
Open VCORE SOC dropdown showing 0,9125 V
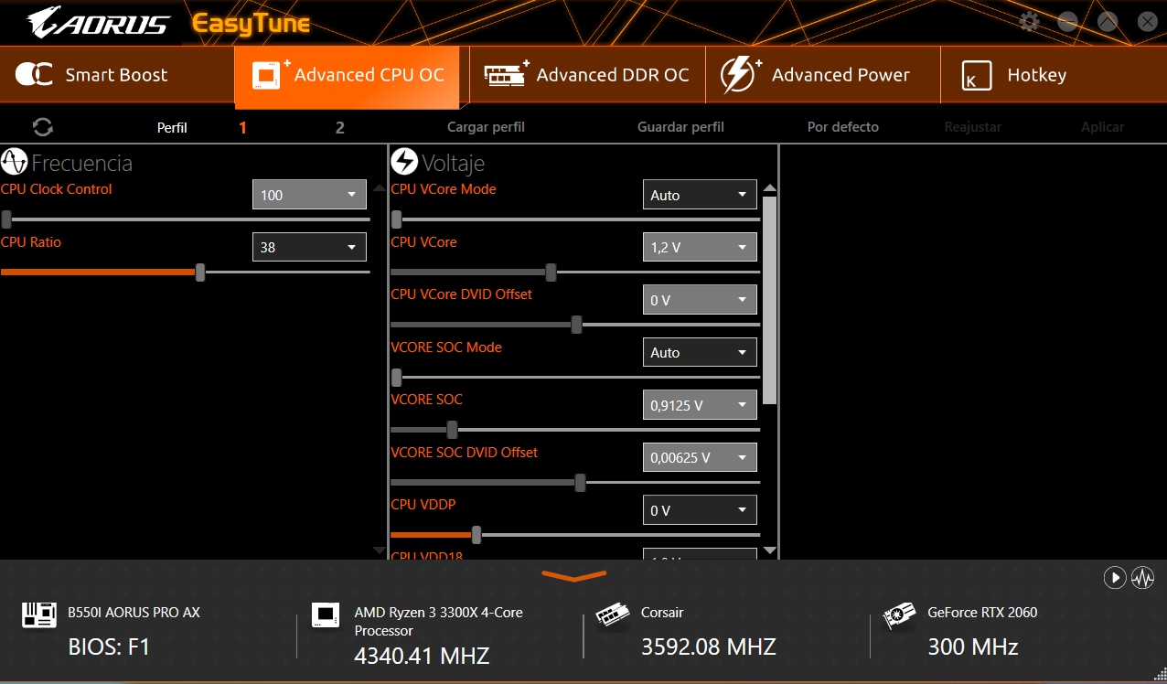pos(700,405)
